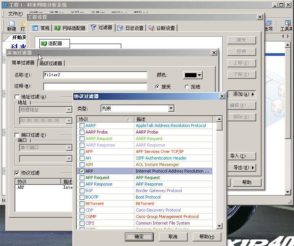Click the 日志设置 tab icon

point(120,28)
